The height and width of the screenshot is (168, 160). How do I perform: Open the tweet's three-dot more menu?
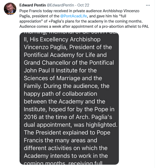coord(148,5)
